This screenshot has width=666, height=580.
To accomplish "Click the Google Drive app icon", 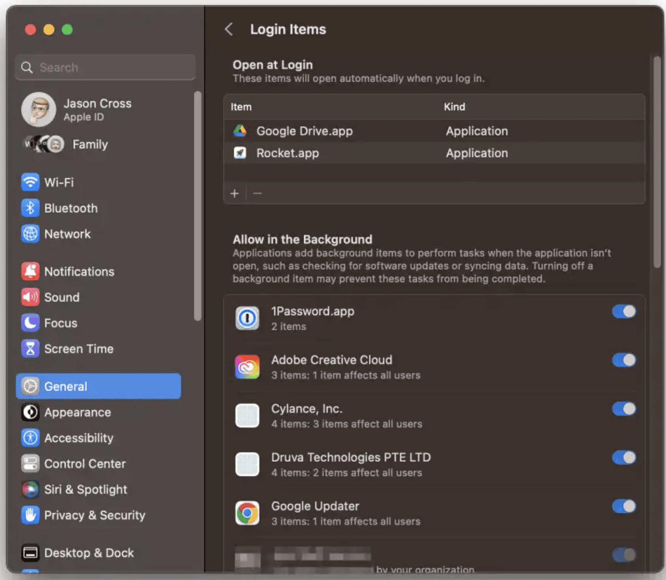I will (x=240, y=131).
